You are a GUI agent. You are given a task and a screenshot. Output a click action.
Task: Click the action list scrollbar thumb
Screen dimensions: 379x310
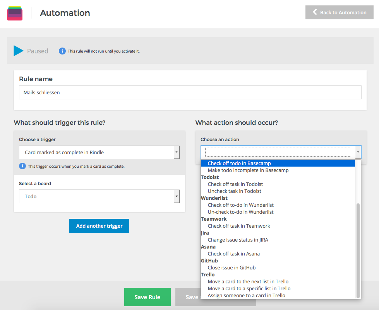pyautogui.click(x=358, y=250)
